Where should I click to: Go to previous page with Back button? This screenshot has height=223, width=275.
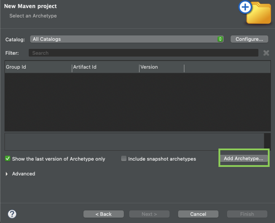[104, 214]
